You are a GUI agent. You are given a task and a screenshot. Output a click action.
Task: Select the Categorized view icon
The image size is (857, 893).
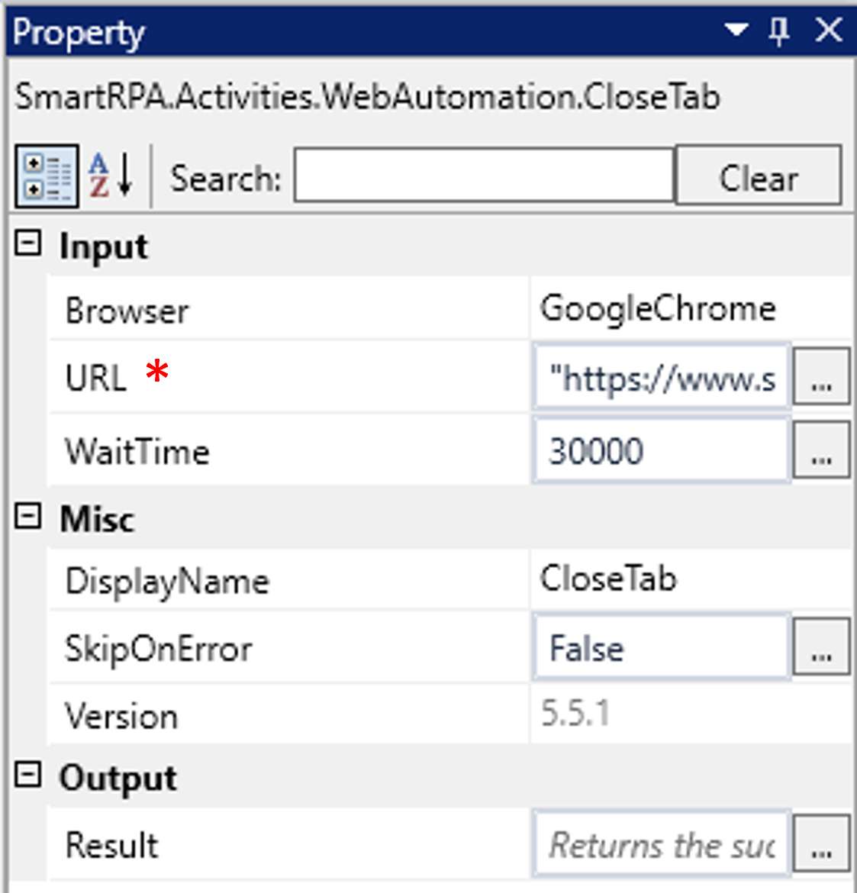(x=46, y=176)
